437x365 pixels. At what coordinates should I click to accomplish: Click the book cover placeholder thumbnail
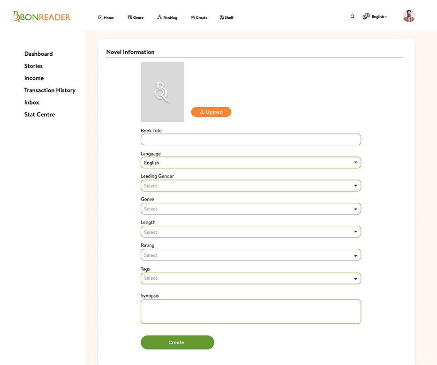coord(162,92)
